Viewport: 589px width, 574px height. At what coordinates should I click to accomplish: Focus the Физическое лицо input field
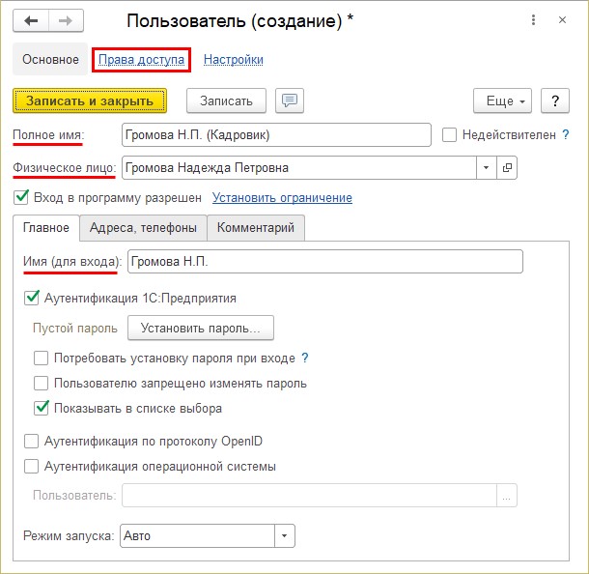pyautogui.click(x=299, y=167)
